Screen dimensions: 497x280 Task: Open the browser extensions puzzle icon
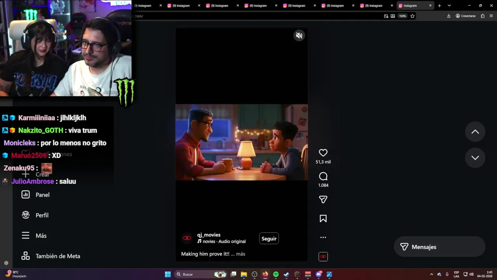tap(483, 16)
